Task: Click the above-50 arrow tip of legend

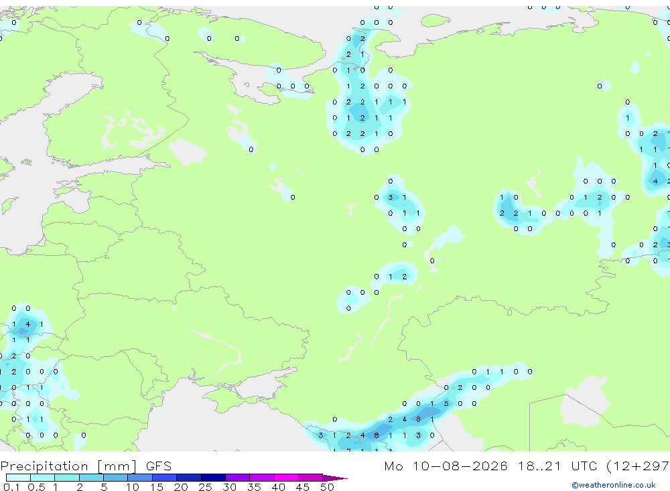Action: tap(335, 478)
